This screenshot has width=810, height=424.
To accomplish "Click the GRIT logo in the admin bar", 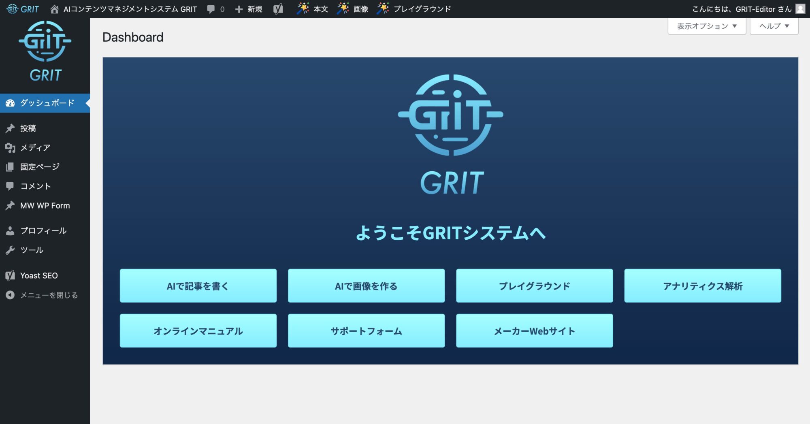I will pyautogui.click(x=23, y=9).
